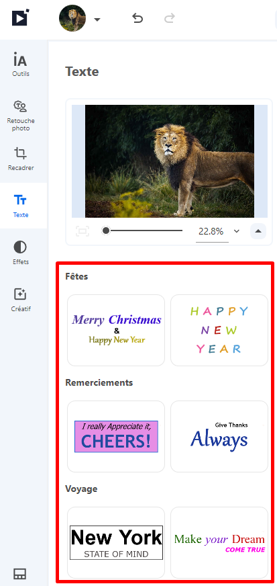Open the zoom percentage dropdown chevron
Viewport: 277px width, 586px height.
pyautogui.click(x=236, y=231)
